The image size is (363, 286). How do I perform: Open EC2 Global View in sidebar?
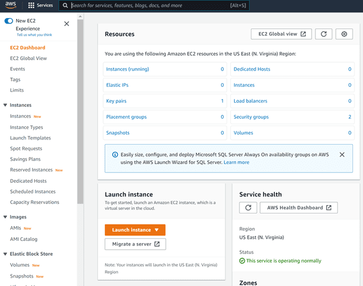(x=28, y=59)
